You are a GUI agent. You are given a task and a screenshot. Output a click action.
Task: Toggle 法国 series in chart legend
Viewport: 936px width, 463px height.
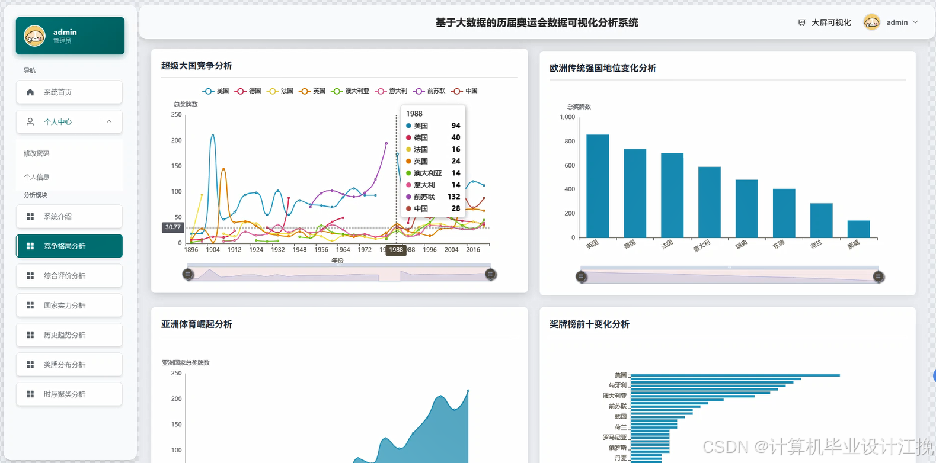(x=280, y=91)
